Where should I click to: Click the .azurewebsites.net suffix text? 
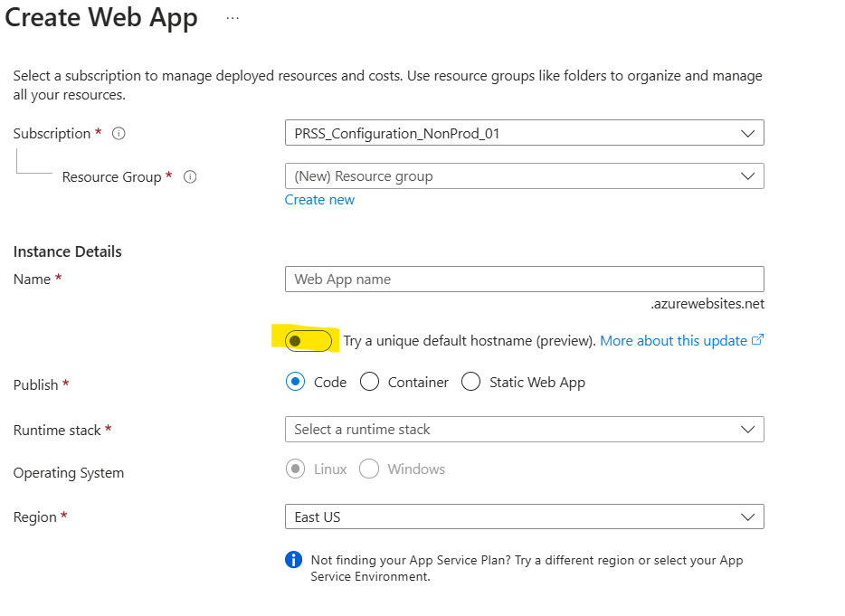[707, 304]
